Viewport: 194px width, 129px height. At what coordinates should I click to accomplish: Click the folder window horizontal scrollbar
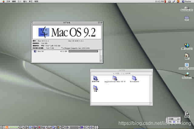pyautogui.click(x=121, y=104)
